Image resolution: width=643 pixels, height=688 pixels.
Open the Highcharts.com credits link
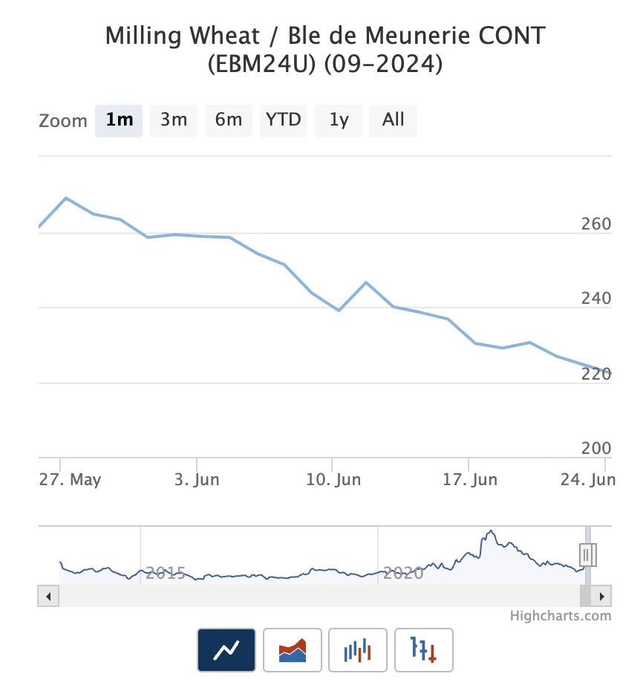[x=561, y=615]
